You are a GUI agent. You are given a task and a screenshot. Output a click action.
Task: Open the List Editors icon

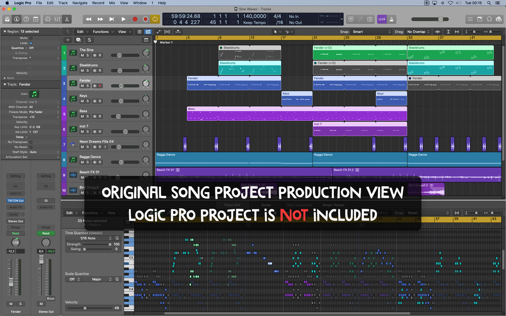coord(470,19)
